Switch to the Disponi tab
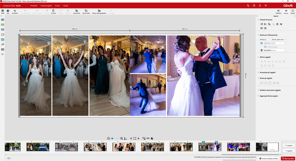Viewport: 296px width, 161px height. tap(286, 12)
